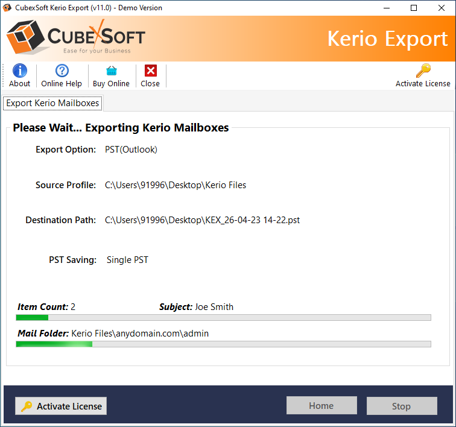Select the Export Kerio Mailboxes tab
The width and height of the screenshot is (456, 427).
click(x=52, y=103)
